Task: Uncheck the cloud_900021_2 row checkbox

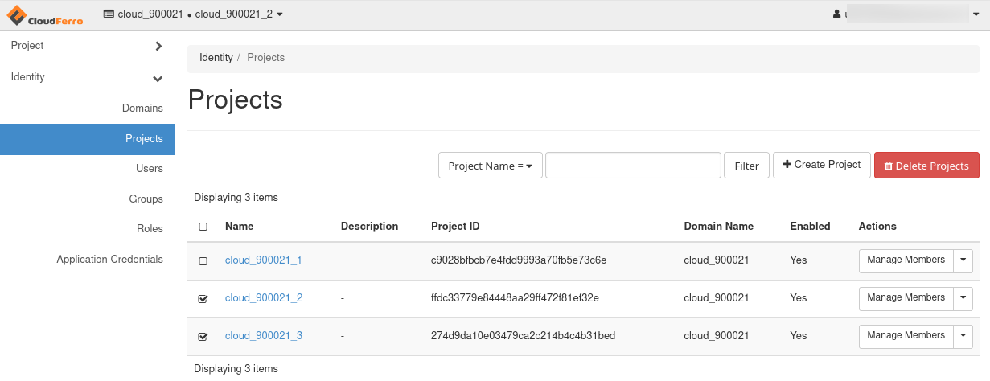Action: (203, 299)
